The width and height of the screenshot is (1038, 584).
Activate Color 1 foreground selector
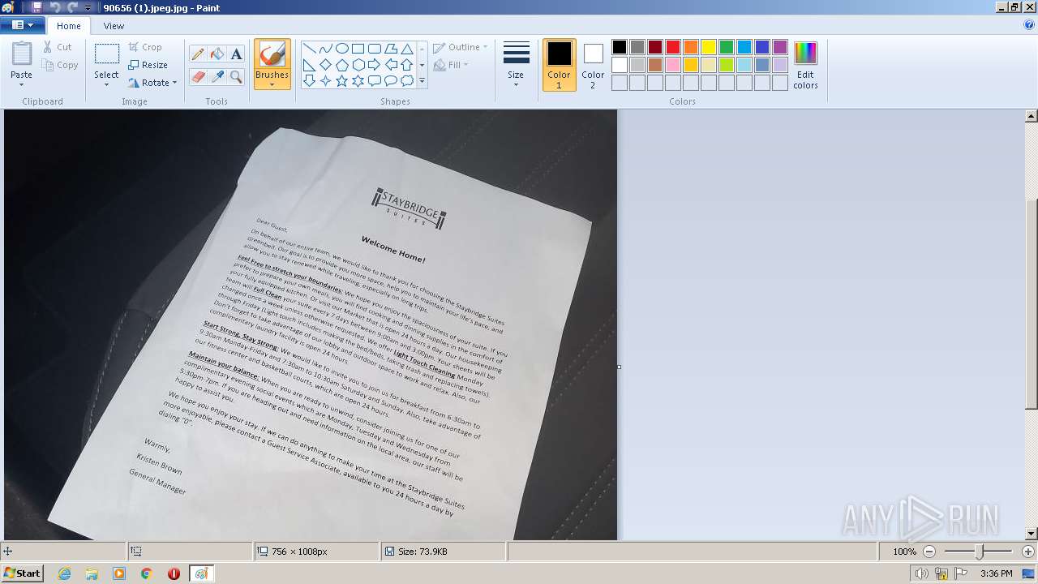pyautogui.click(x=559, y=65)
